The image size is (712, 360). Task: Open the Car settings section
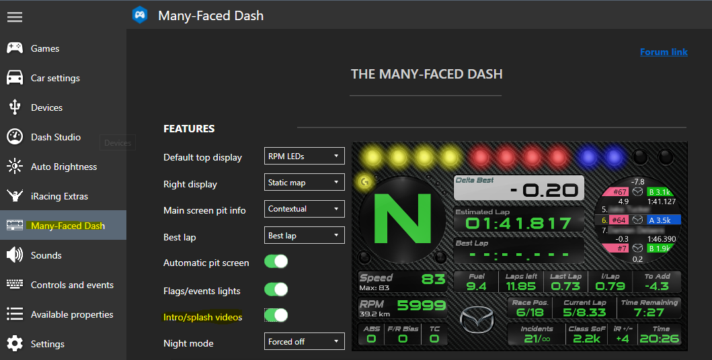click(63, 77)
